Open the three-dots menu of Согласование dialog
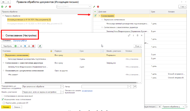The width and height of the screenshot is (190, 111). click(133, 35)
